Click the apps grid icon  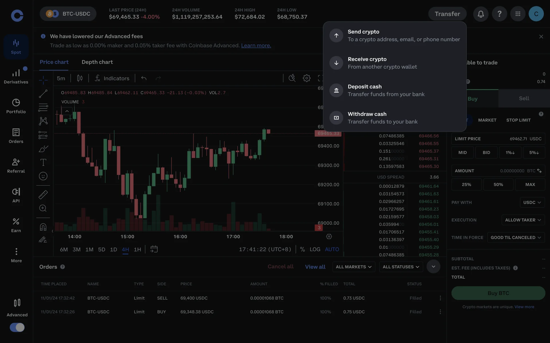pyautogui.click(x=518, y=14)
